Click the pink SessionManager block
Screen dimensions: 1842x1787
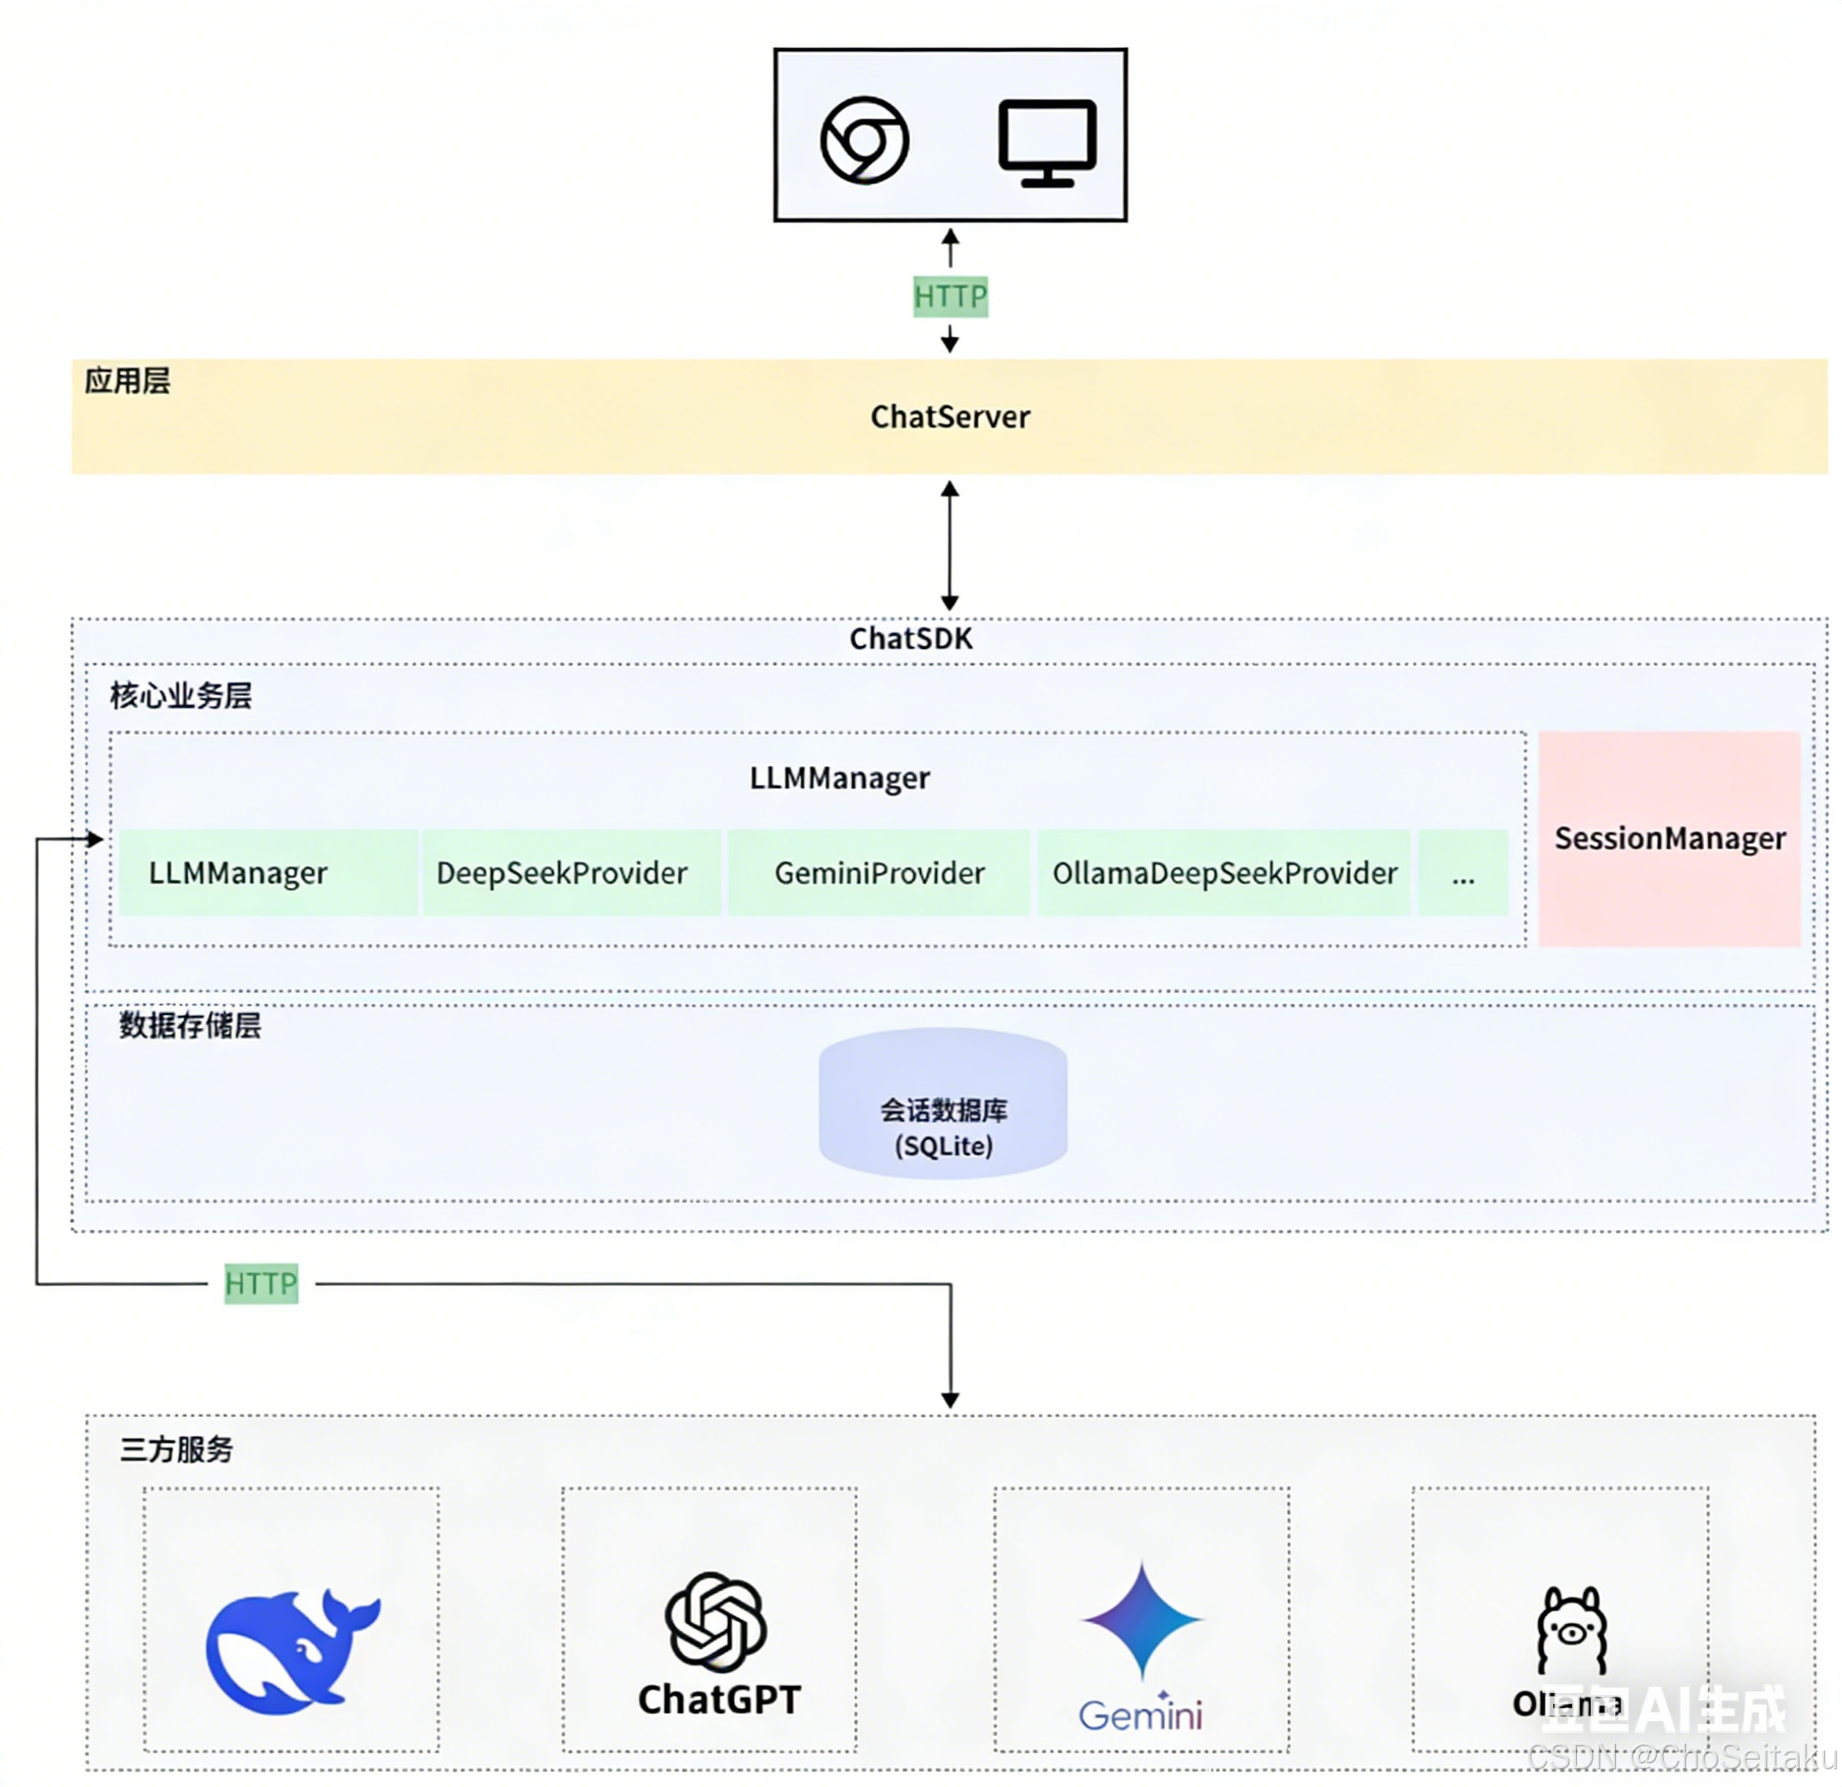(1669, 838)
